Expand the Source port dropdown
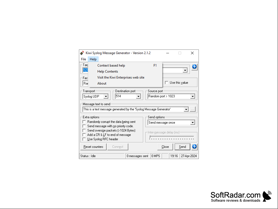The image size is (278, 209). [x=193, y=96]
